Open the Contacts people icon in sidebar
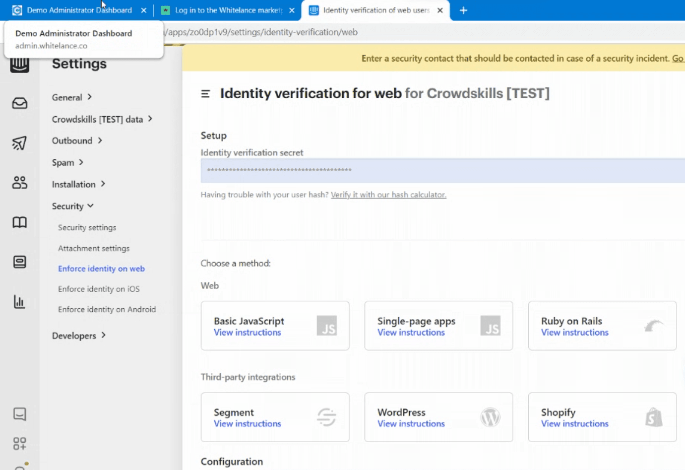 (20, 183)
